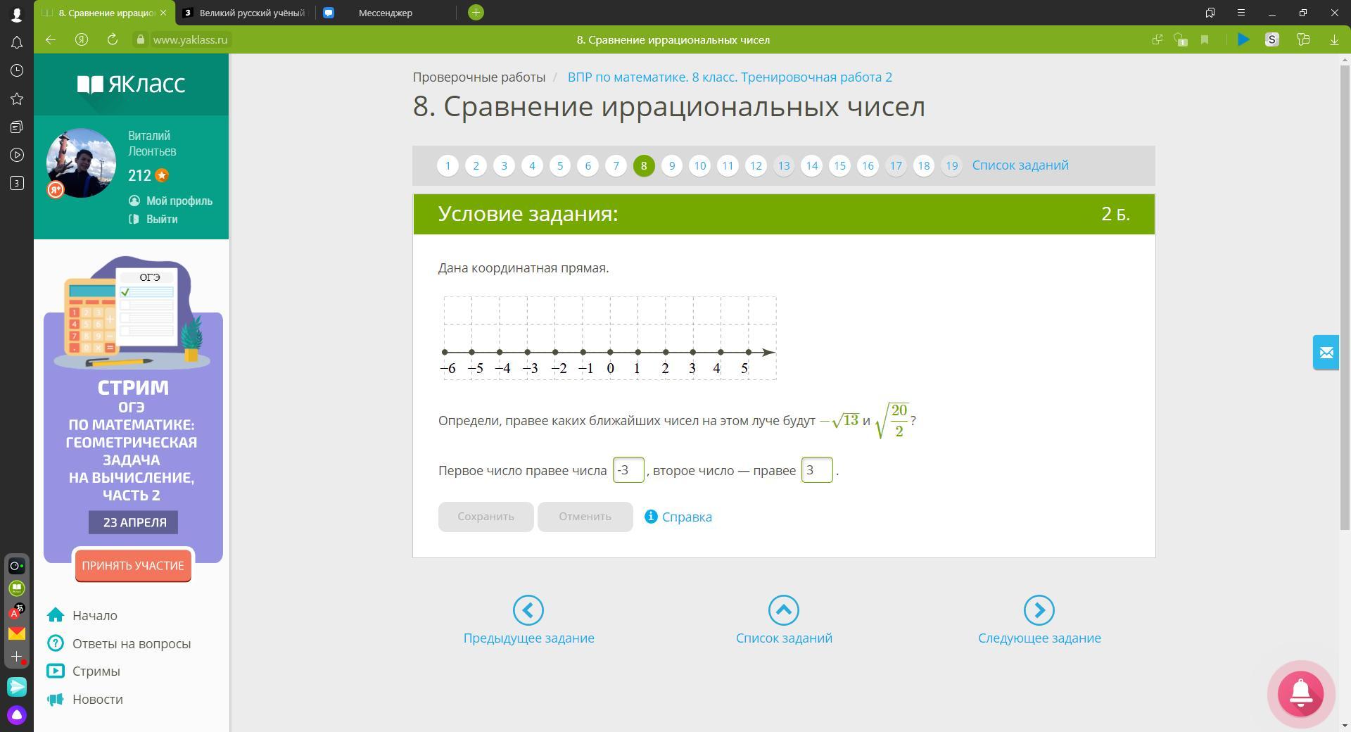1351x732 pixels.
Task: Go to Следующее задание
Action: pyautogui.click(x=1039, y=620)
